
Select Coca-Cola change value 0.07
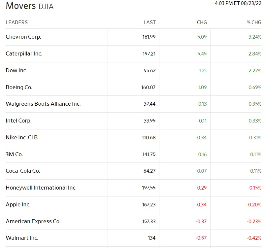[202, 171]
